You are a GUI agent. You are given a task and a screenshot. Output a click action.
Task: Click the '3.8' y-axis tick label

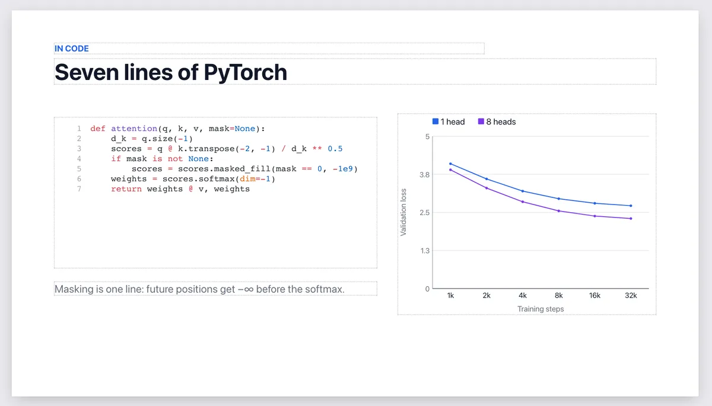pos(424,175)
